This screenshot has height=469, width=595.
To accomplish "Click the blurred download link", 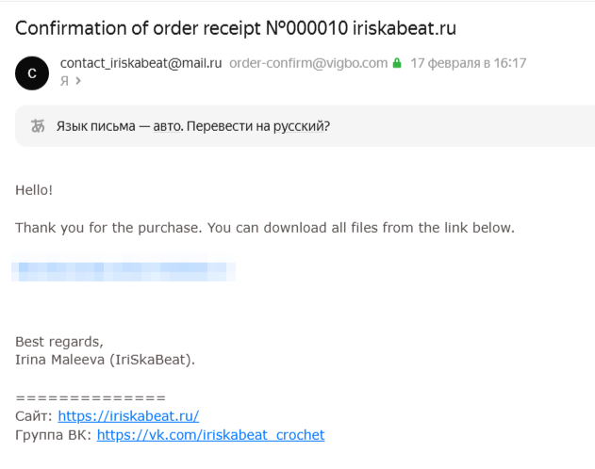I will (124, 271).
